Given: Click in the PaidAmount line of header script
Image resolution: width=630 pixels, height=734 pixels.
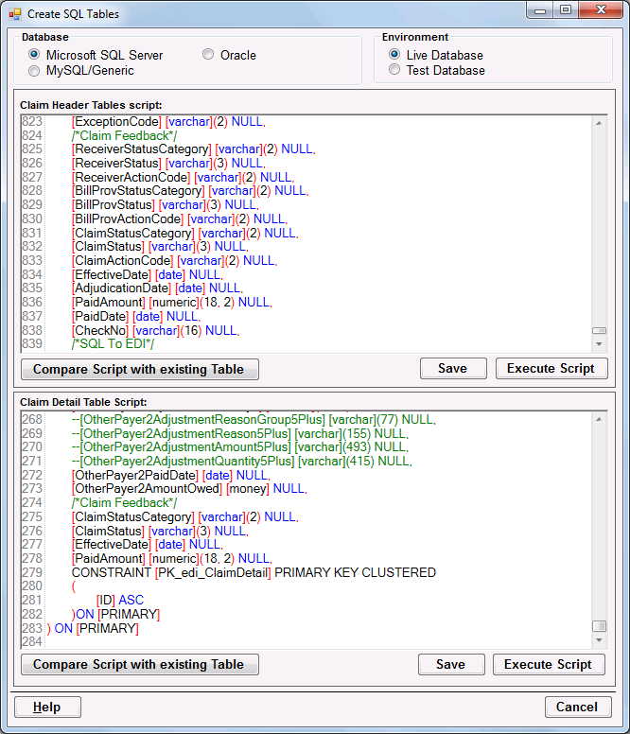Looking at the screenshot, I should point(170,303).
